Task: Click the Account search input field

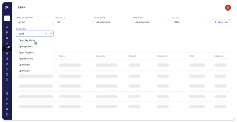Action: (x=31, y=34)
